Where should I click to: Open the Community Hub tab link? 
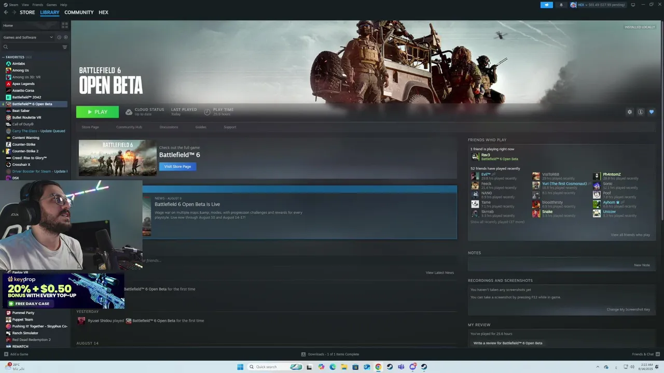point(129,127)
